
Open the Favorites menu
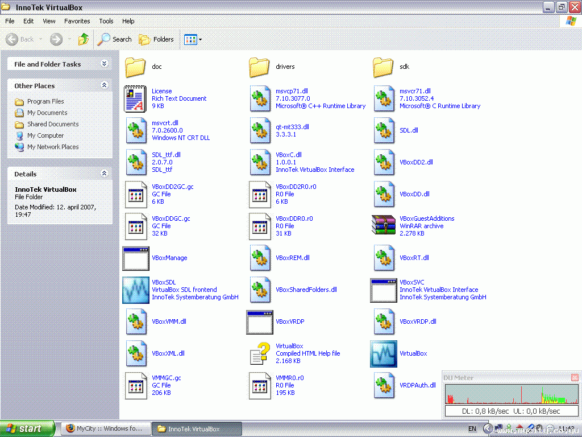[x=77, y=21]
